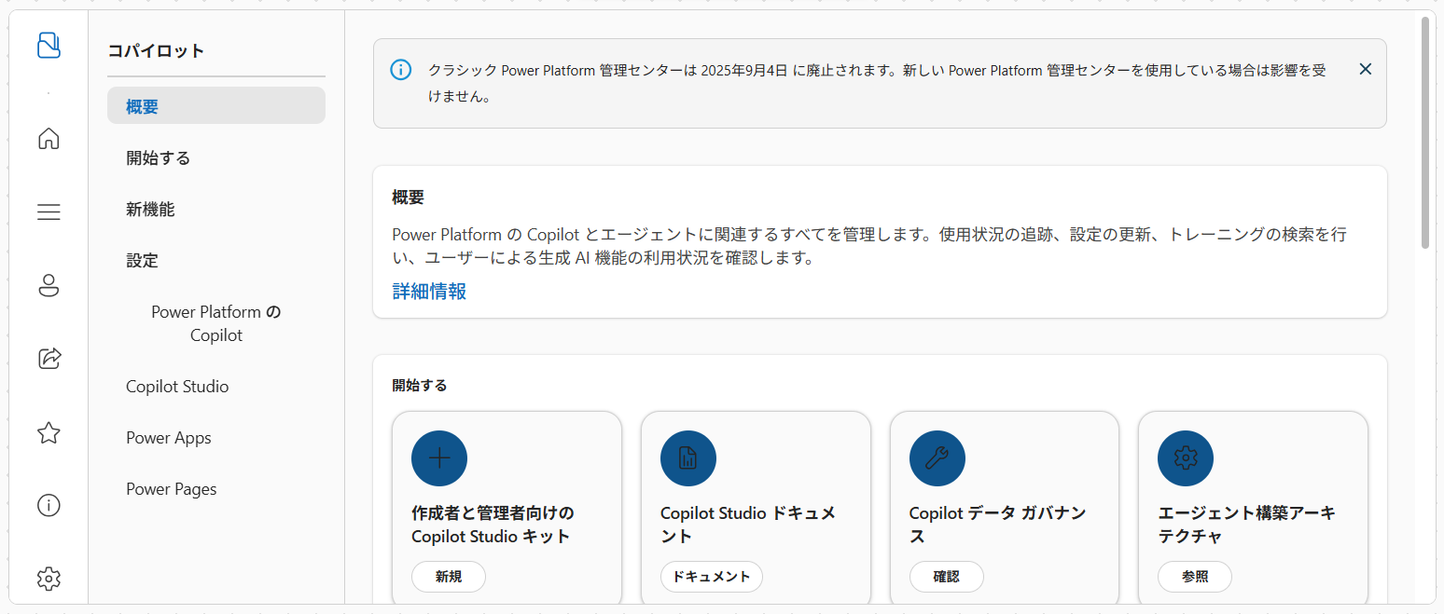Click the ドキュメント button
Image resolution: width=1444 pixels, height=614 pixels.
click(x=711, y=577)
